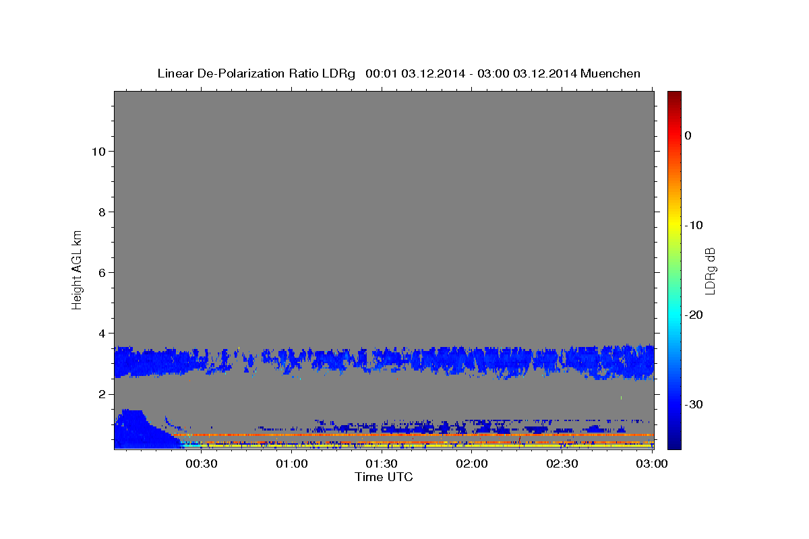The image size is (809, 539).
Task: Click the '02:30' time tick label
Action: click(x=562, y=464)
